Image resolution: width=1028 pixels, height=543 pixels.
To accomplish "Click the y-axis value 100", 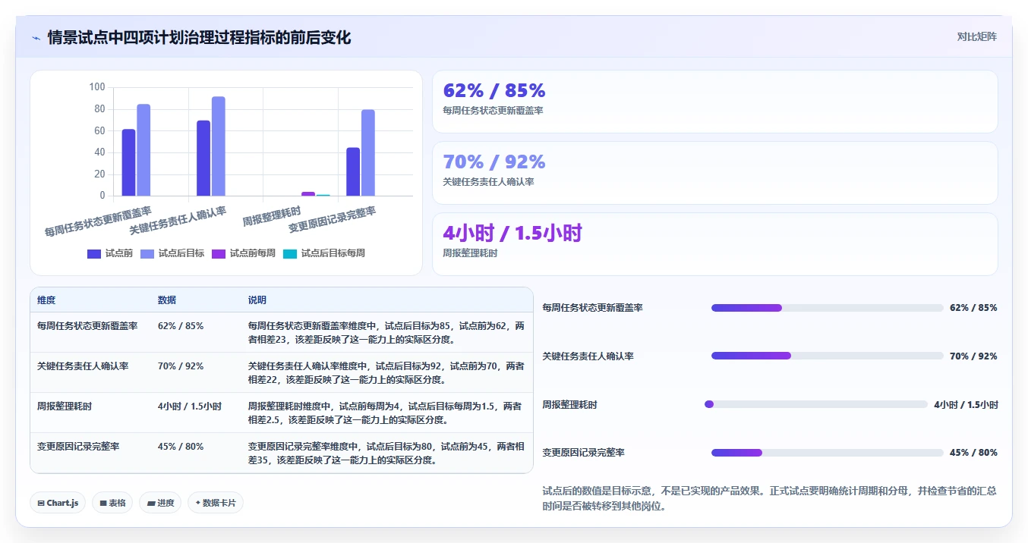I will [x=97, y=87].
